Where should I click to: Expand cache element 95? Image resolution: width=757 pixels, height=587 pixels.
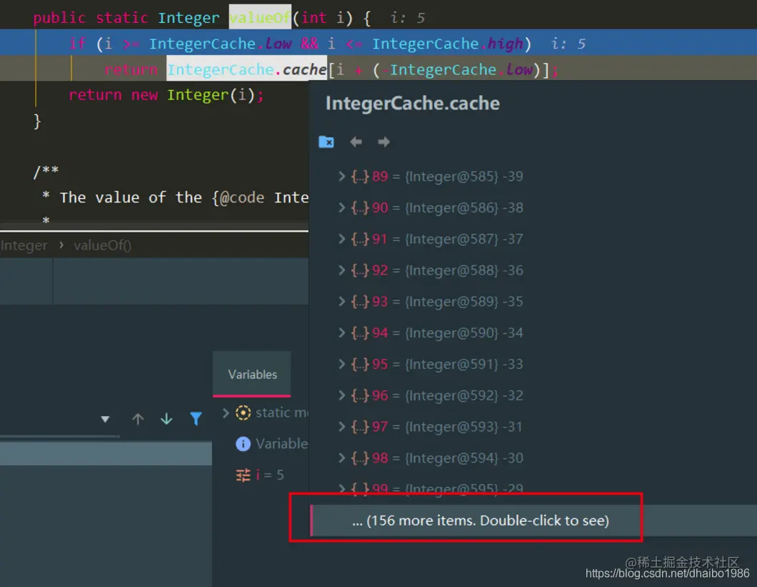342,364
